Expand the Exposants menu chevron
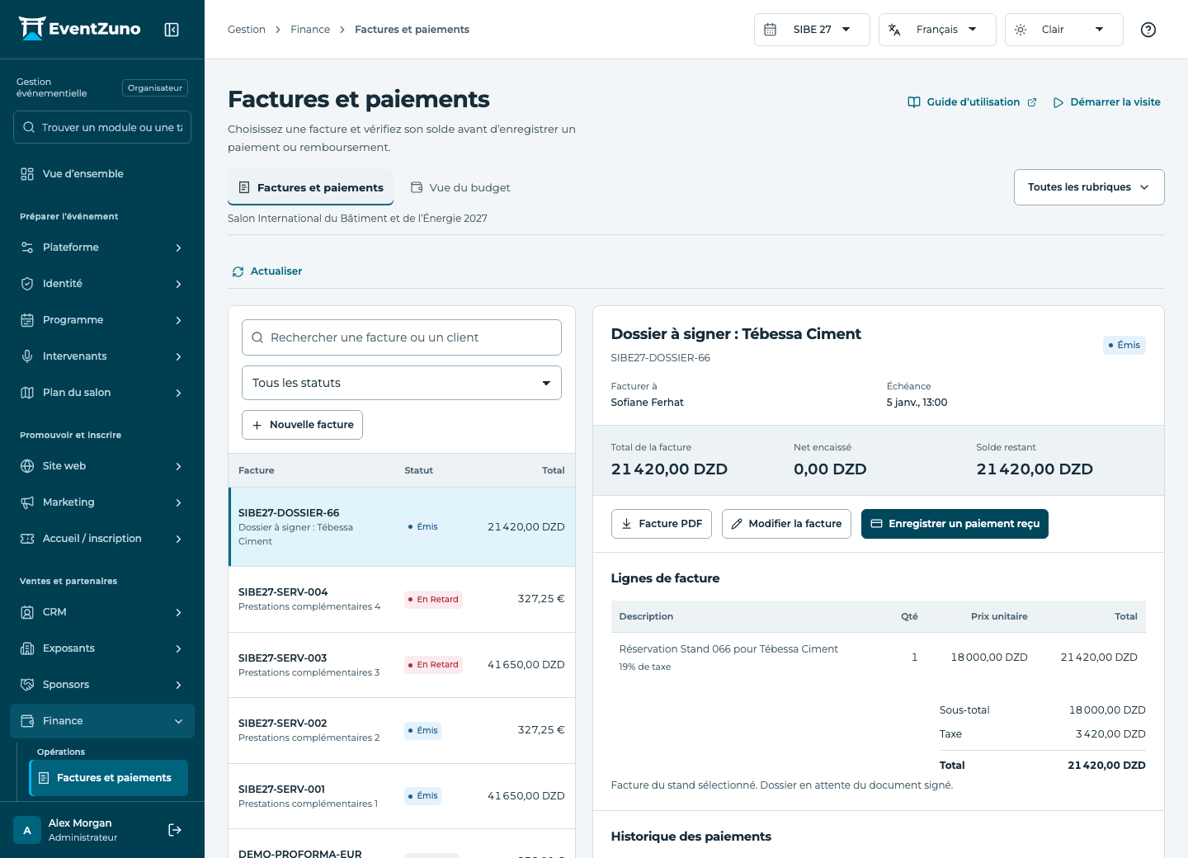Image resolution: width=1188 pixels, height=858 pixels. click(x=178, y=648)
